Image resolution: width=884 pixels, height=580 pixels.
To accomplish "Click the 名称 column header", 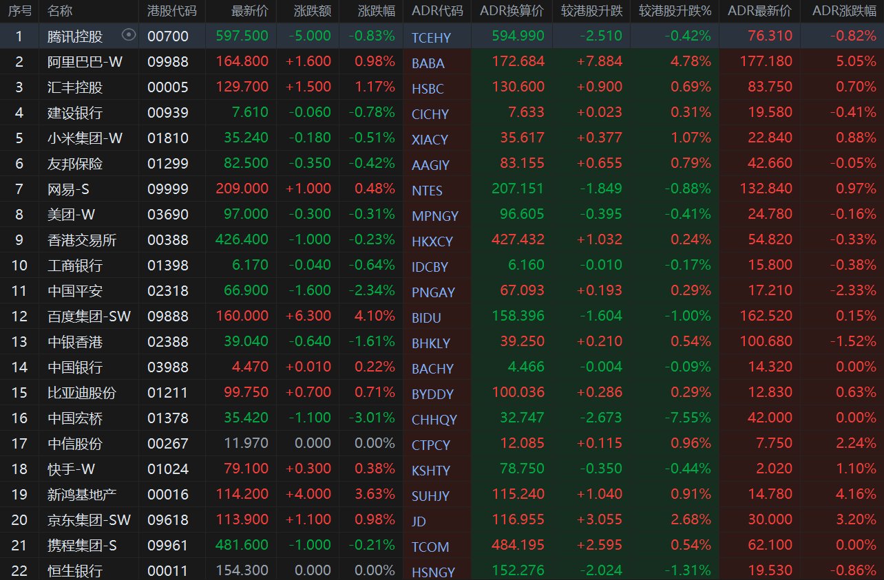I will 60,11.
